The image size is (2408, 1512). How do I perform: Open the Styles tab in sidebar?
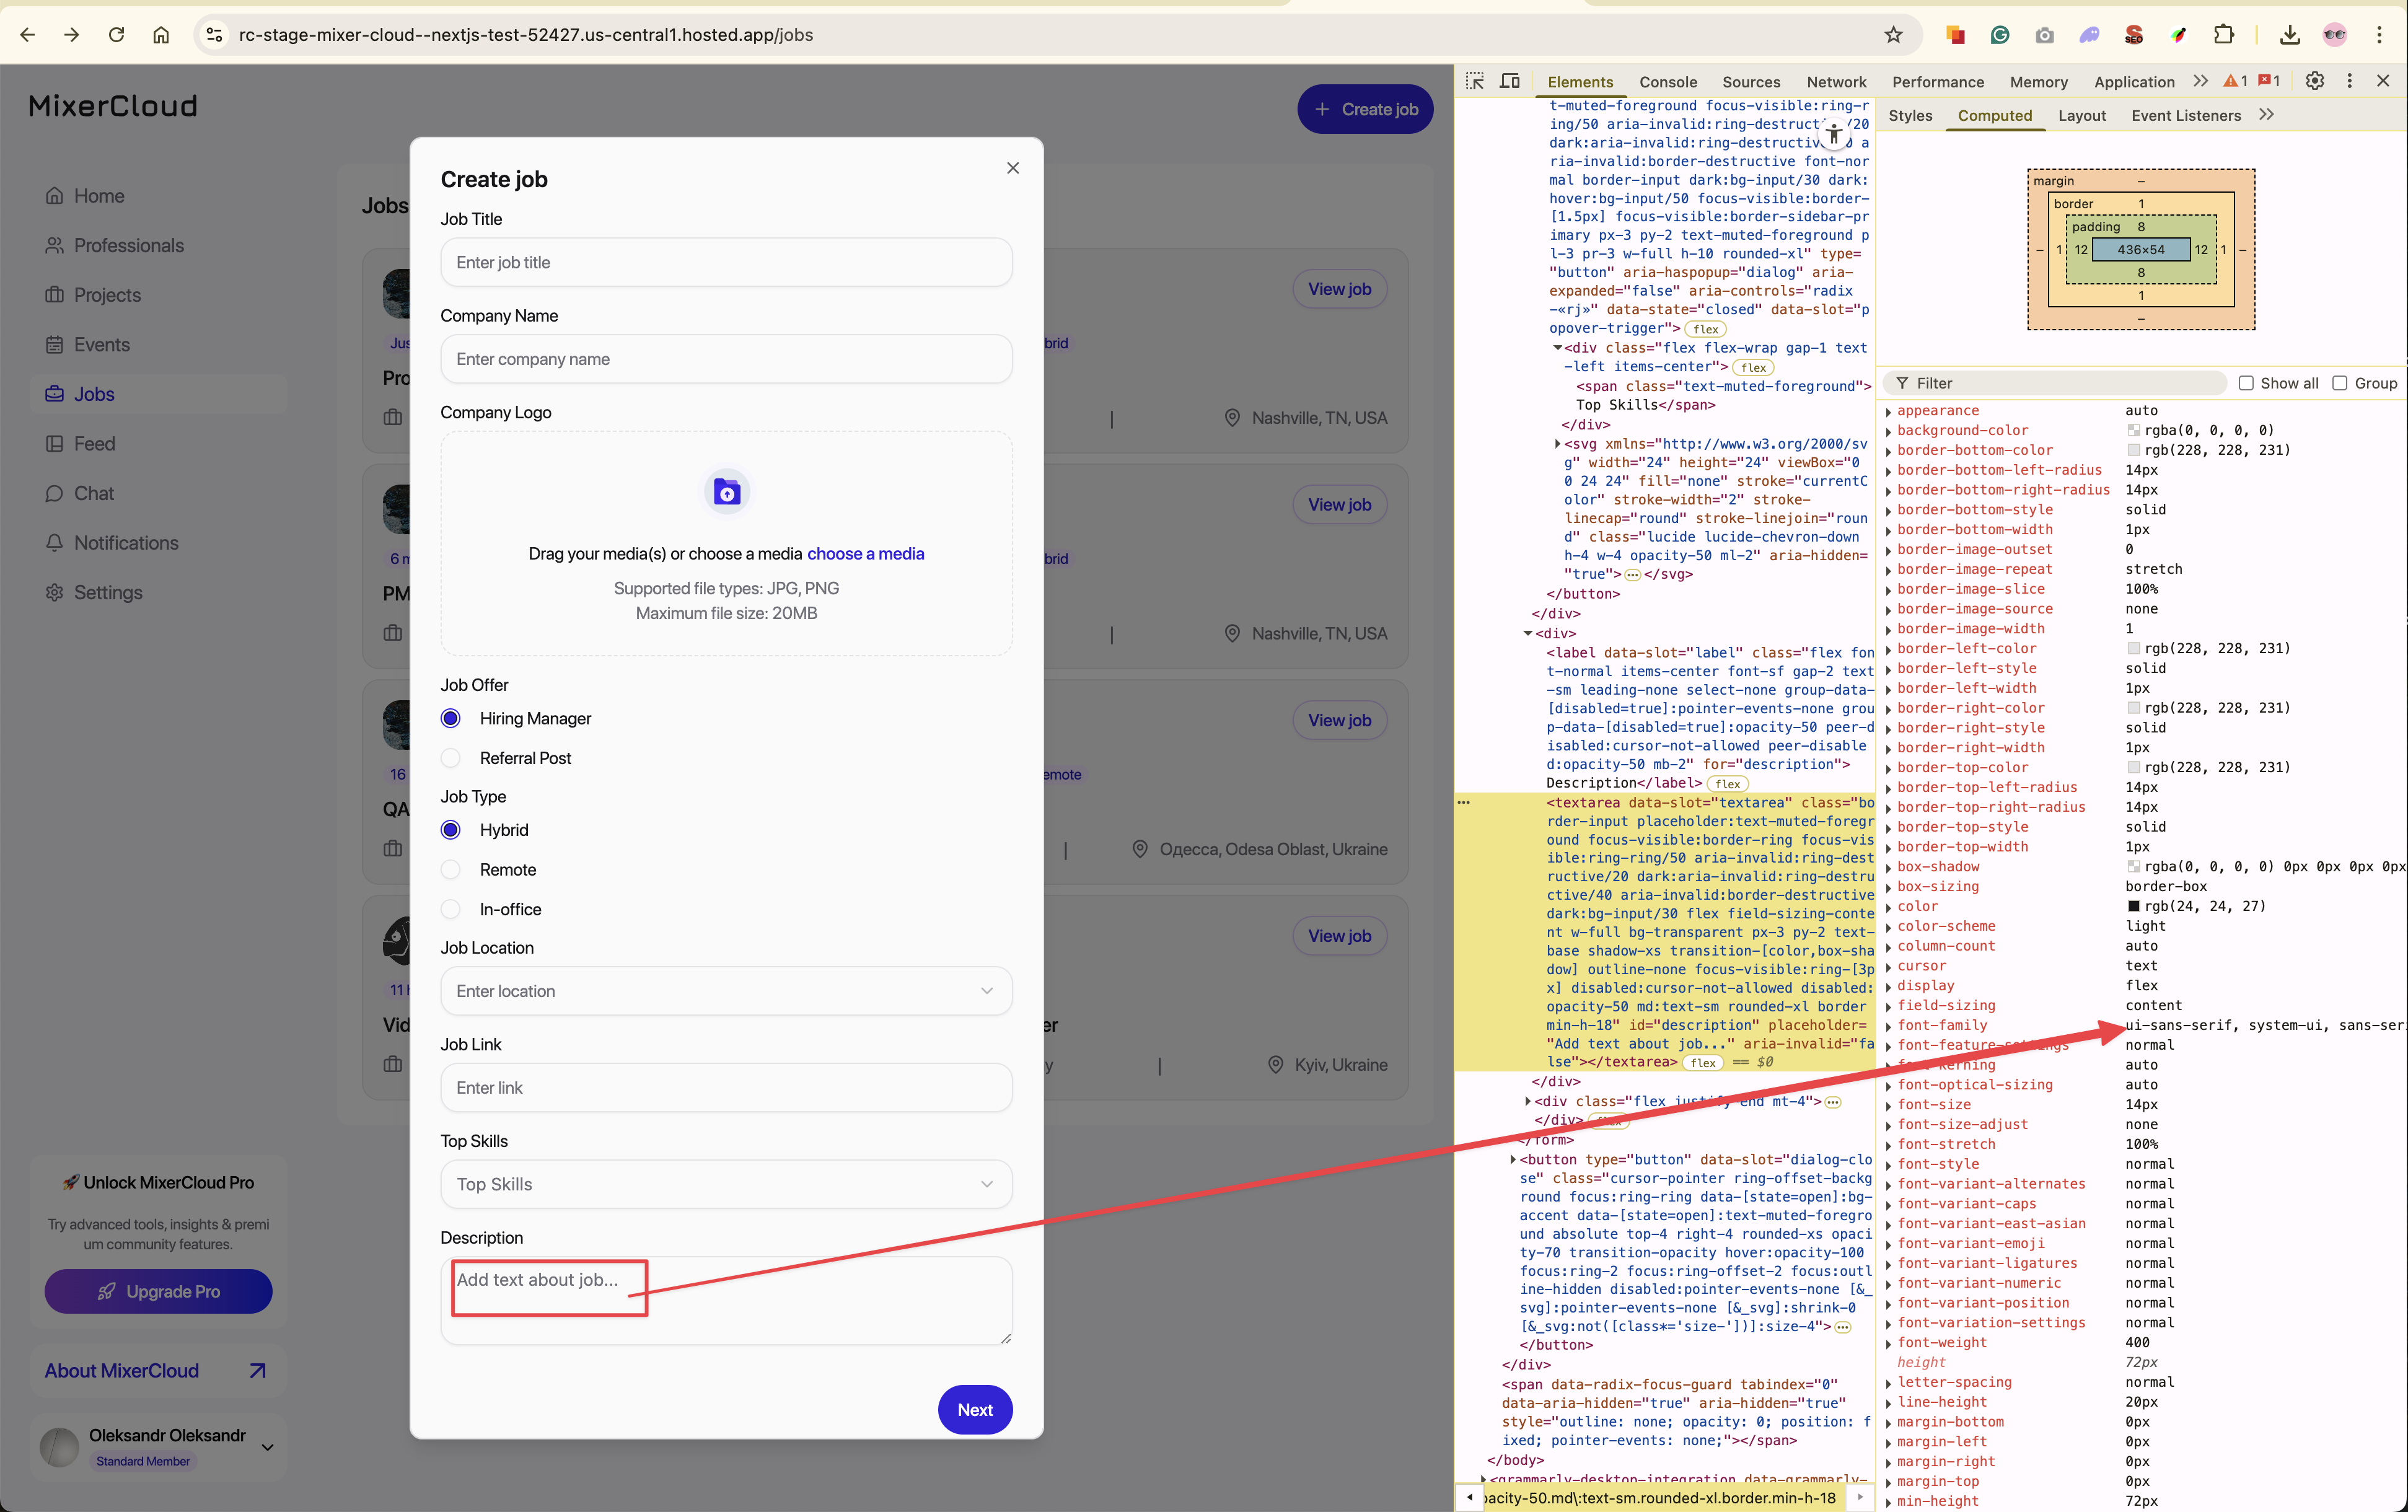pyautogui.click(x=1909, y=115)
